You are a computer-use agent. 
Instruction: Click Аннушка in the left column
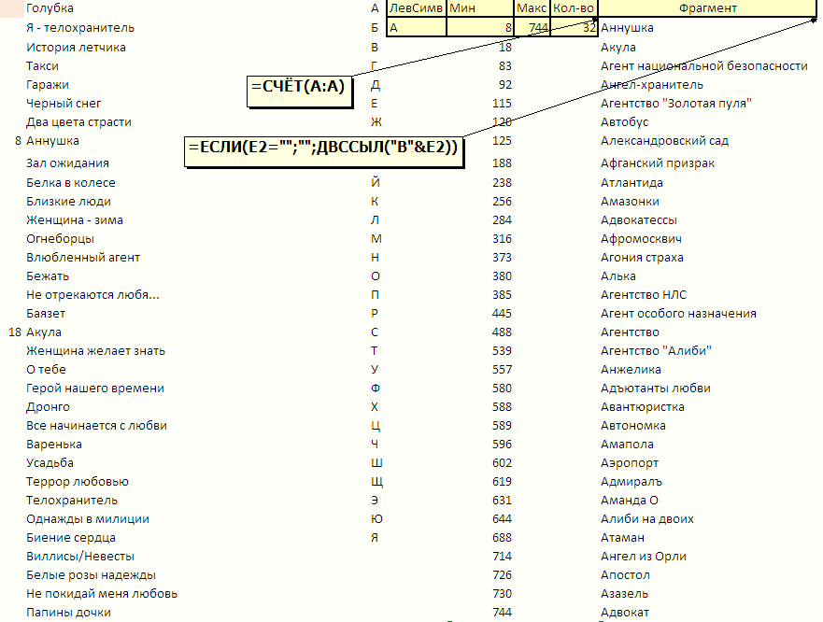click(52, 141)
